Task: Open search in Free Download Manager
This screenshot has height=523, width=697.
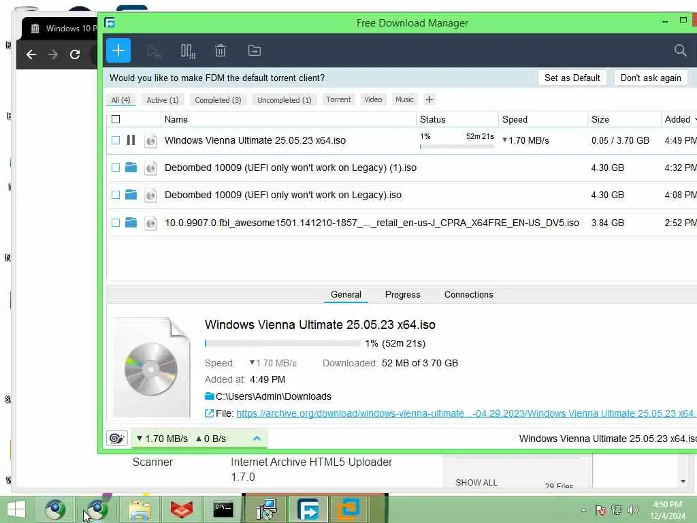Action: pyautogui.click(x=680, y=50)
